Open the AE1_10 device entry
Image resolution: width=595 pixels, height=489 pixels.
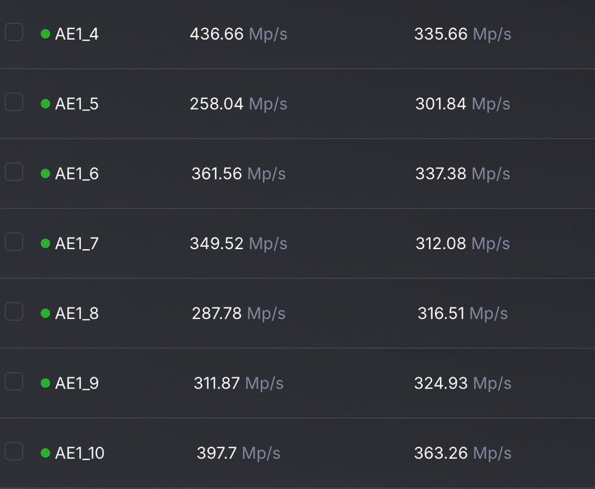[79, 454]
